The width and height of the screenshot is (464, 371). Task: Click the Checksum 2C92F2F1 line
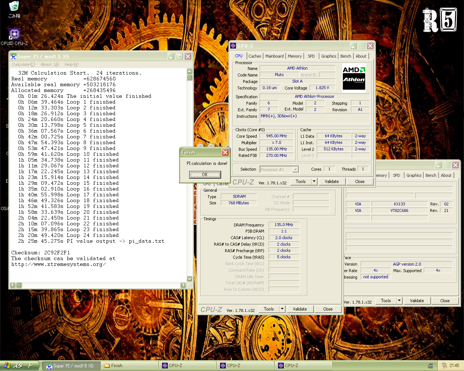[x=41, y=253]
